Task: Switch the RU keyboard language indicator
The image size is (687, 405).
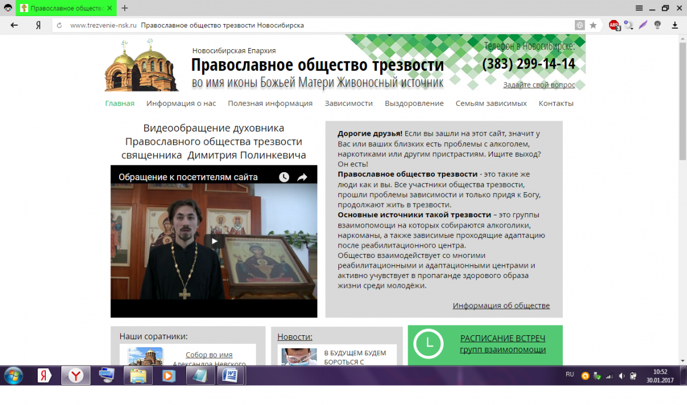Action: tap(570, 374)
